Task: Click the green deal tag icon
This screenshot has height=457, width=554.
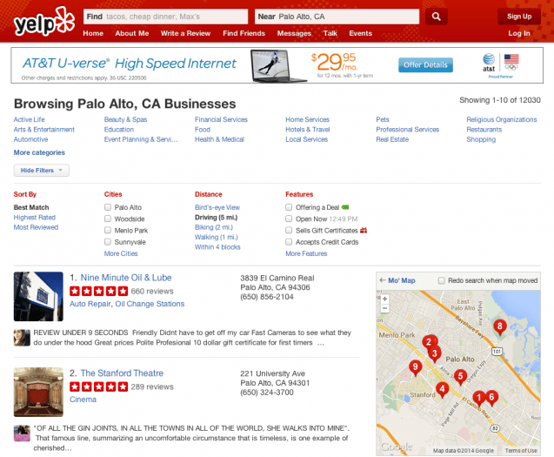Action: click(x=345, y=207)
